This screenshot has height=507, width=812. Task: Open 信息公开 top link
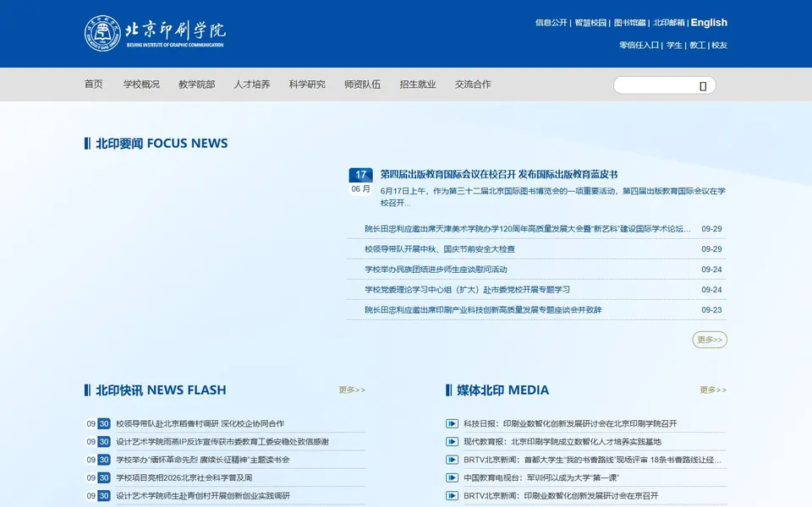click(x=551, y=23)
